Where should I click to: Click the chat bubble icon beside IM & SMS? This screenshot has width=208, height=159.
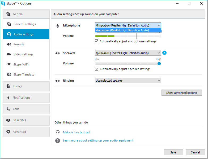click(8, 120)
